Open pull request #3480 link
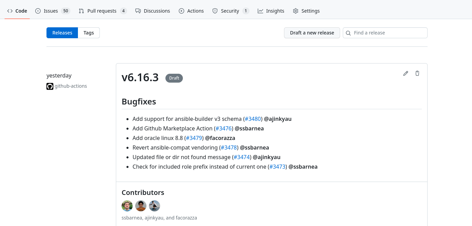Viewport: 472px width, 226px height. pyautogui.click(x=253, y=119)
